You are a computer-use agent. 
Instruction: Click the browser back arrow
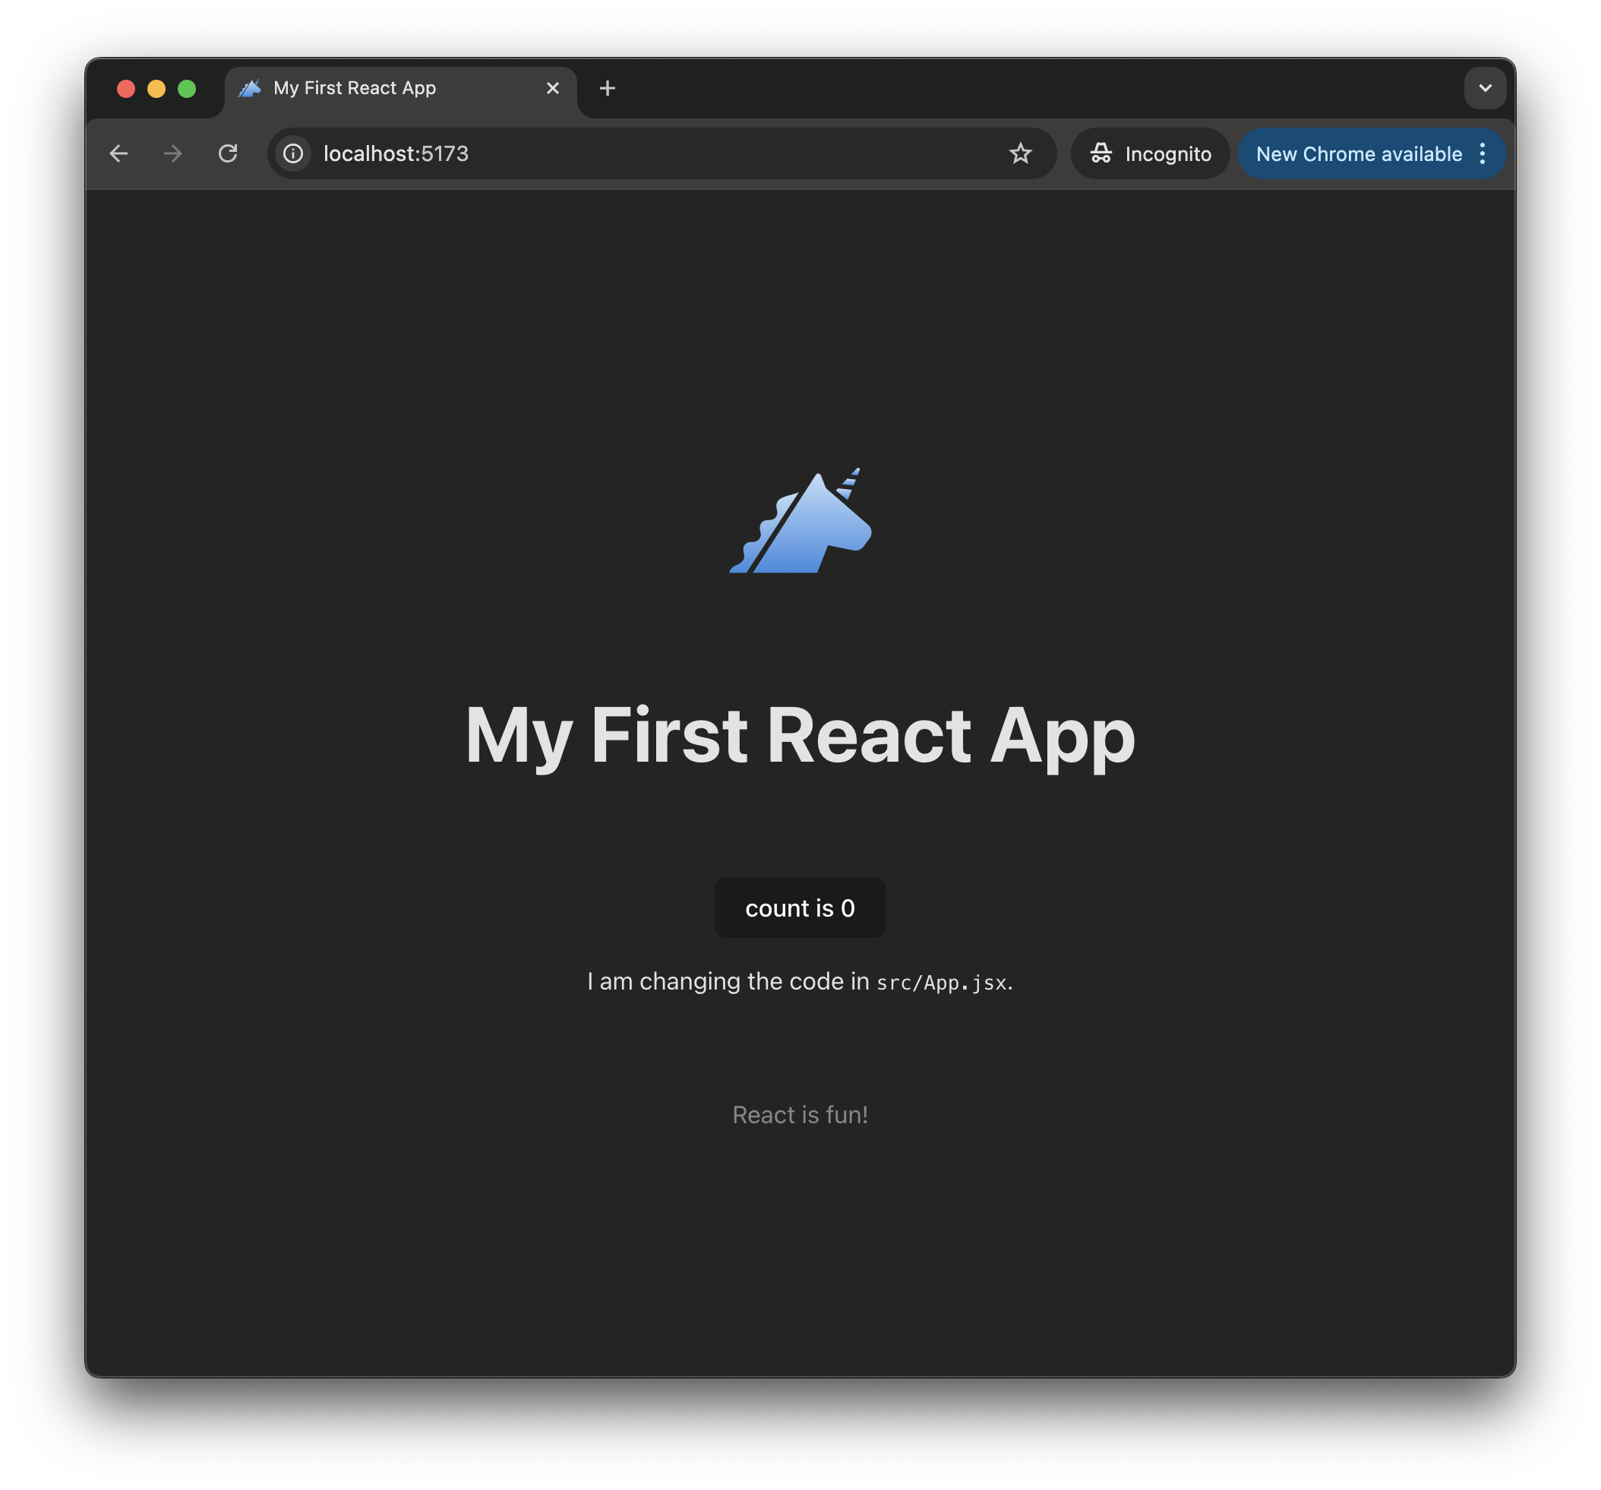pos(118,154)
